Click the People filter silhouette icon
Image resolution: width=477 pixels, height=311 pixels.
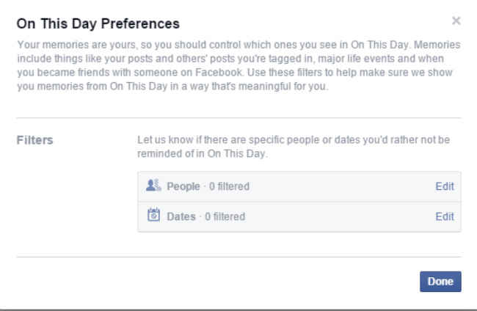[153, 185]
